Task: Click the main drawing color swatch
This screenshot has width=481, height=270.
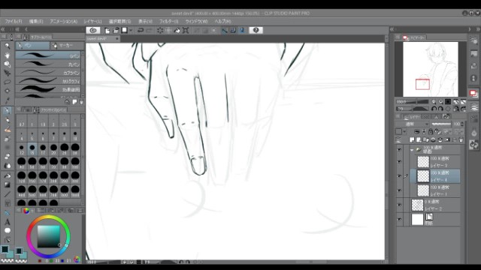Action: click(x=5, y=250)
